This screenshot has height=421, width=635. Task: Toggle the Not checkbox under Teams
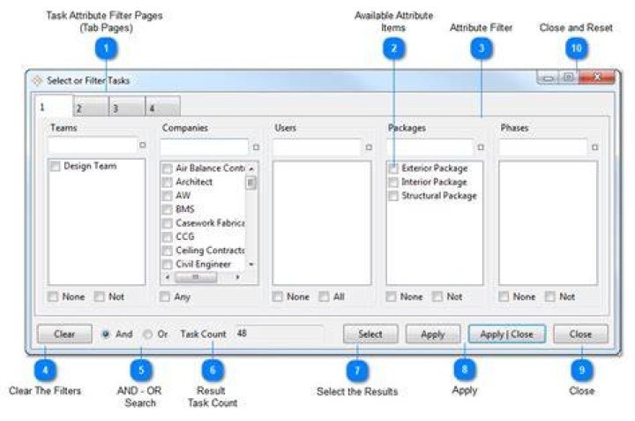point(99,297)
